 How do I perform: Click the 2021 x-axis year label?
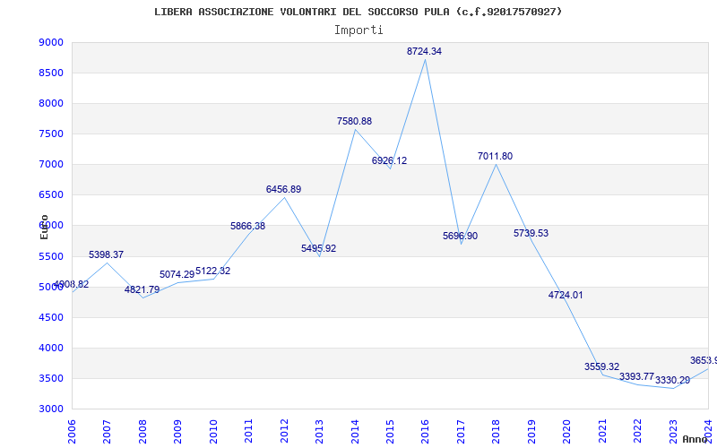tap(602, 432)
